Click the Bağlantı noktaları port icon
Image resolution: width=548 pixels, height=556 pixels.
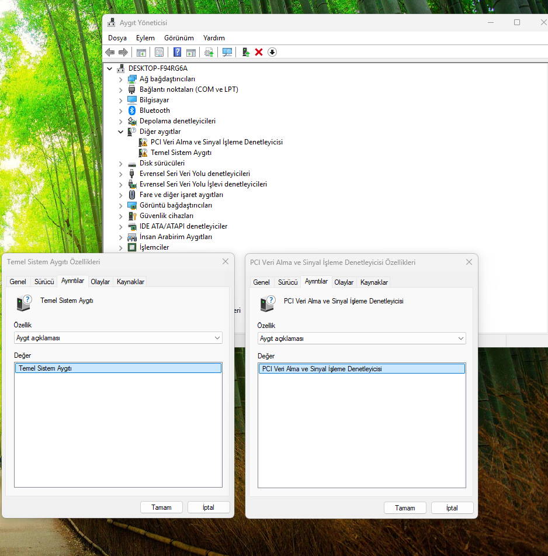click(x=132, y=89)
